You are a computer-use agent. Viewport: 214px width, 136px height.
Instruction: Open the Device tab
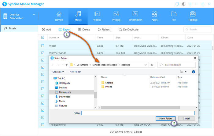tap(59, 16)
